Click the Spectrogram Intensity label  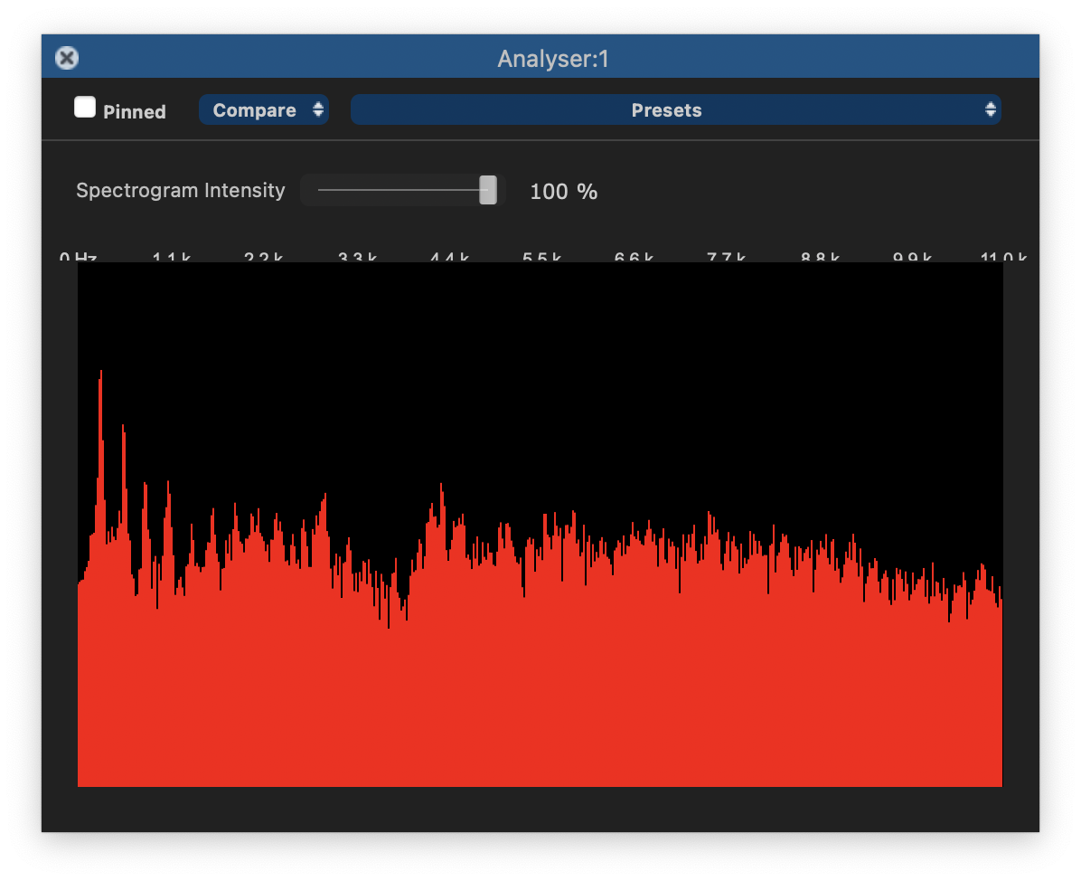pos(180,191)
